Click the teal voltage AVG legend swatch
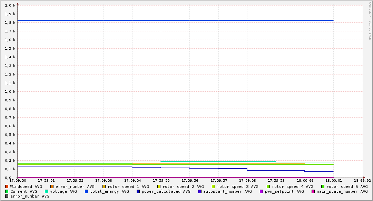 47,191
